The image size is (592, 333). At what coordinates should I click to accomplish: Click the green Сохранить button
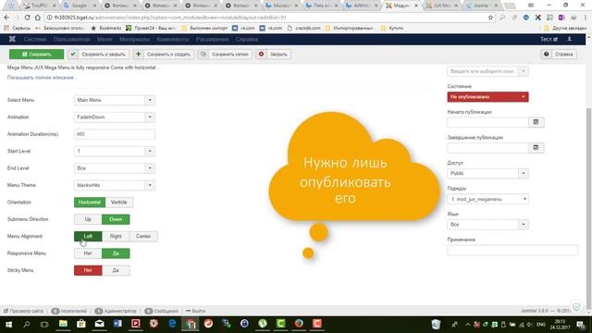(37, 55)
